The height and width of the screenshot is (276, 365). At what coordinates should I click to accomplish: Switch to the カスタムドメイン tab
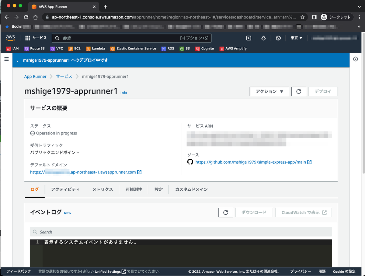coord(191,189)
